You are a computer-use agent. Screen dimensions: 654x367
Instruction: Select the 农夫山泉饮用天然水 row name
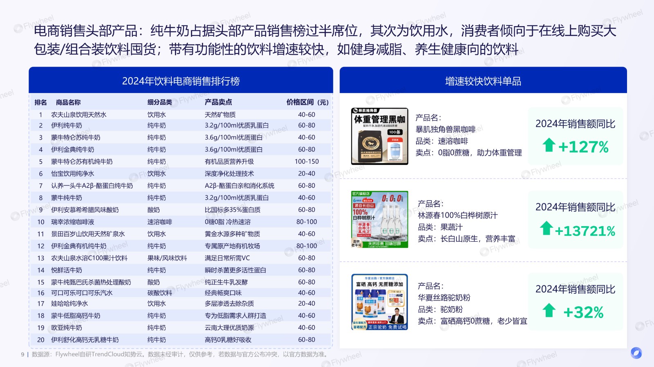pos(78,115)
